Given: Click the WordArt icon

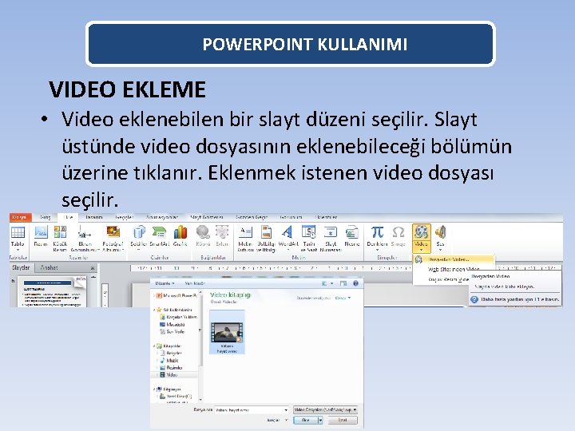Looking at the screenshot, I should tap(287, 232).
